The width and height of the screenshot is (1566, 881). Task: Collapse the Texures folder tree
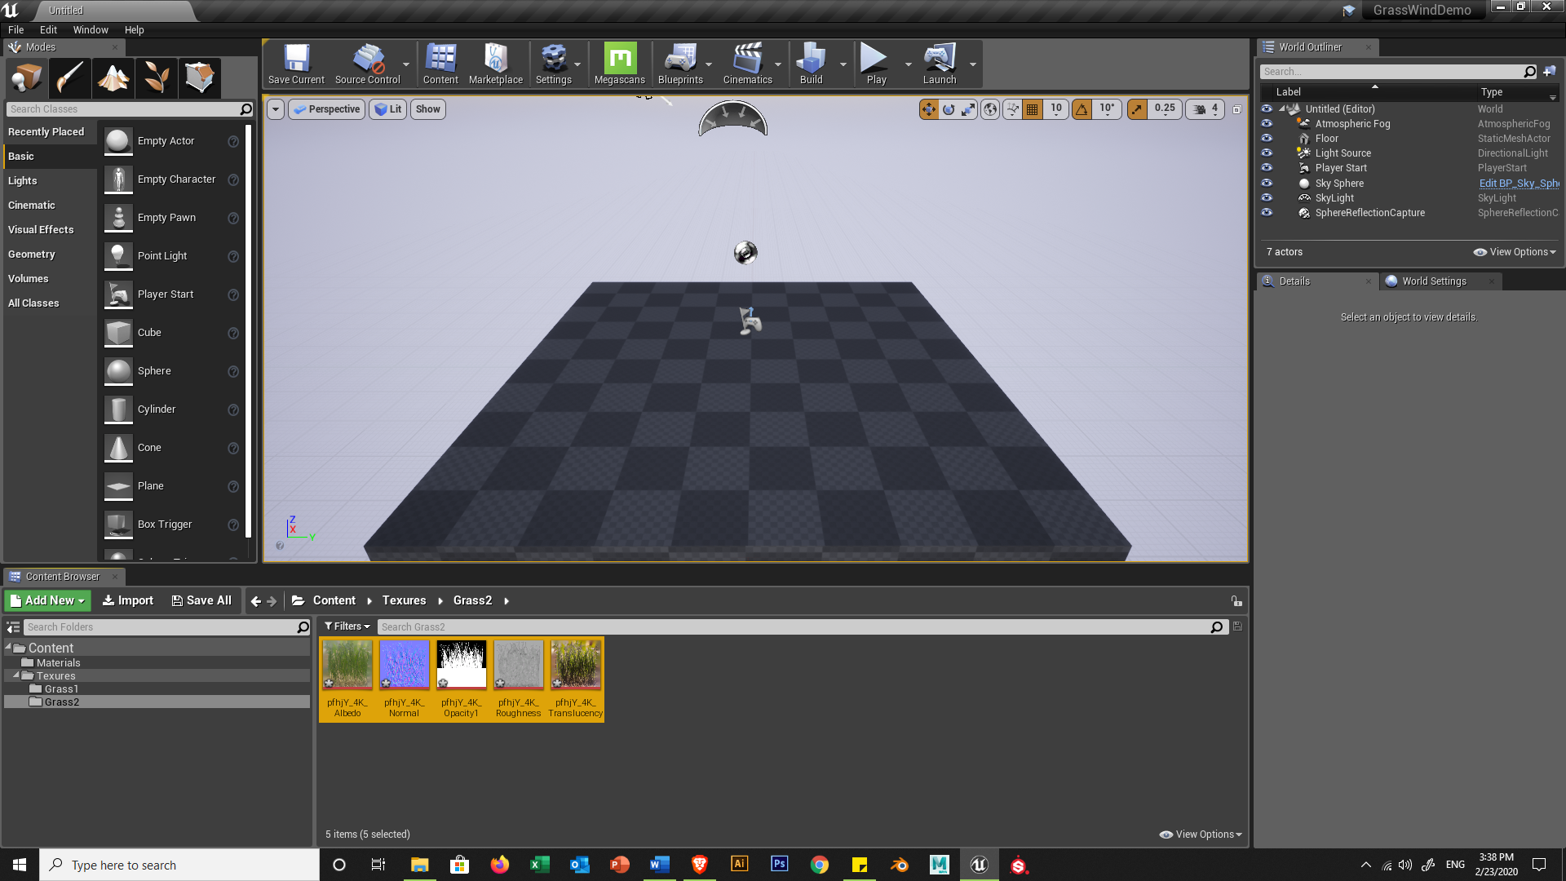point(16,675)
